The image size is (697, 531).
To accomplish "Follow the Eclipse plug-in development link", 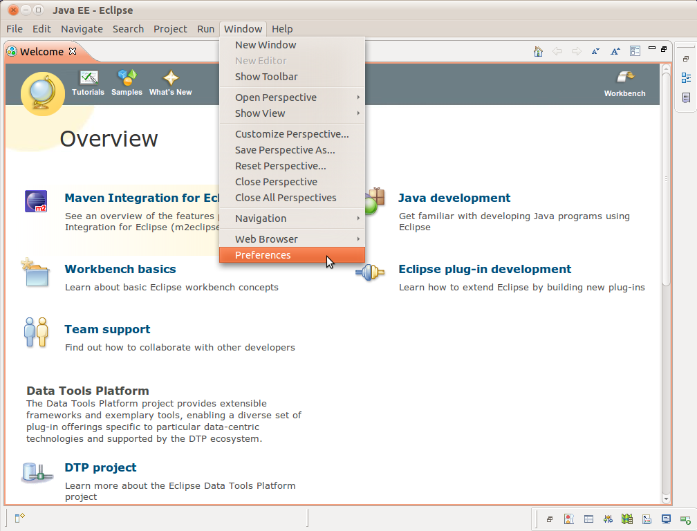I will point(485,269).
